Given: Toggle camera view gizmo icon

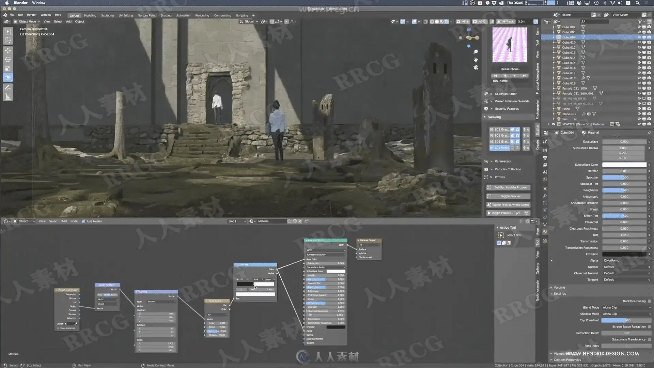Looking at the screenshot, I should [x=476, y=67].
